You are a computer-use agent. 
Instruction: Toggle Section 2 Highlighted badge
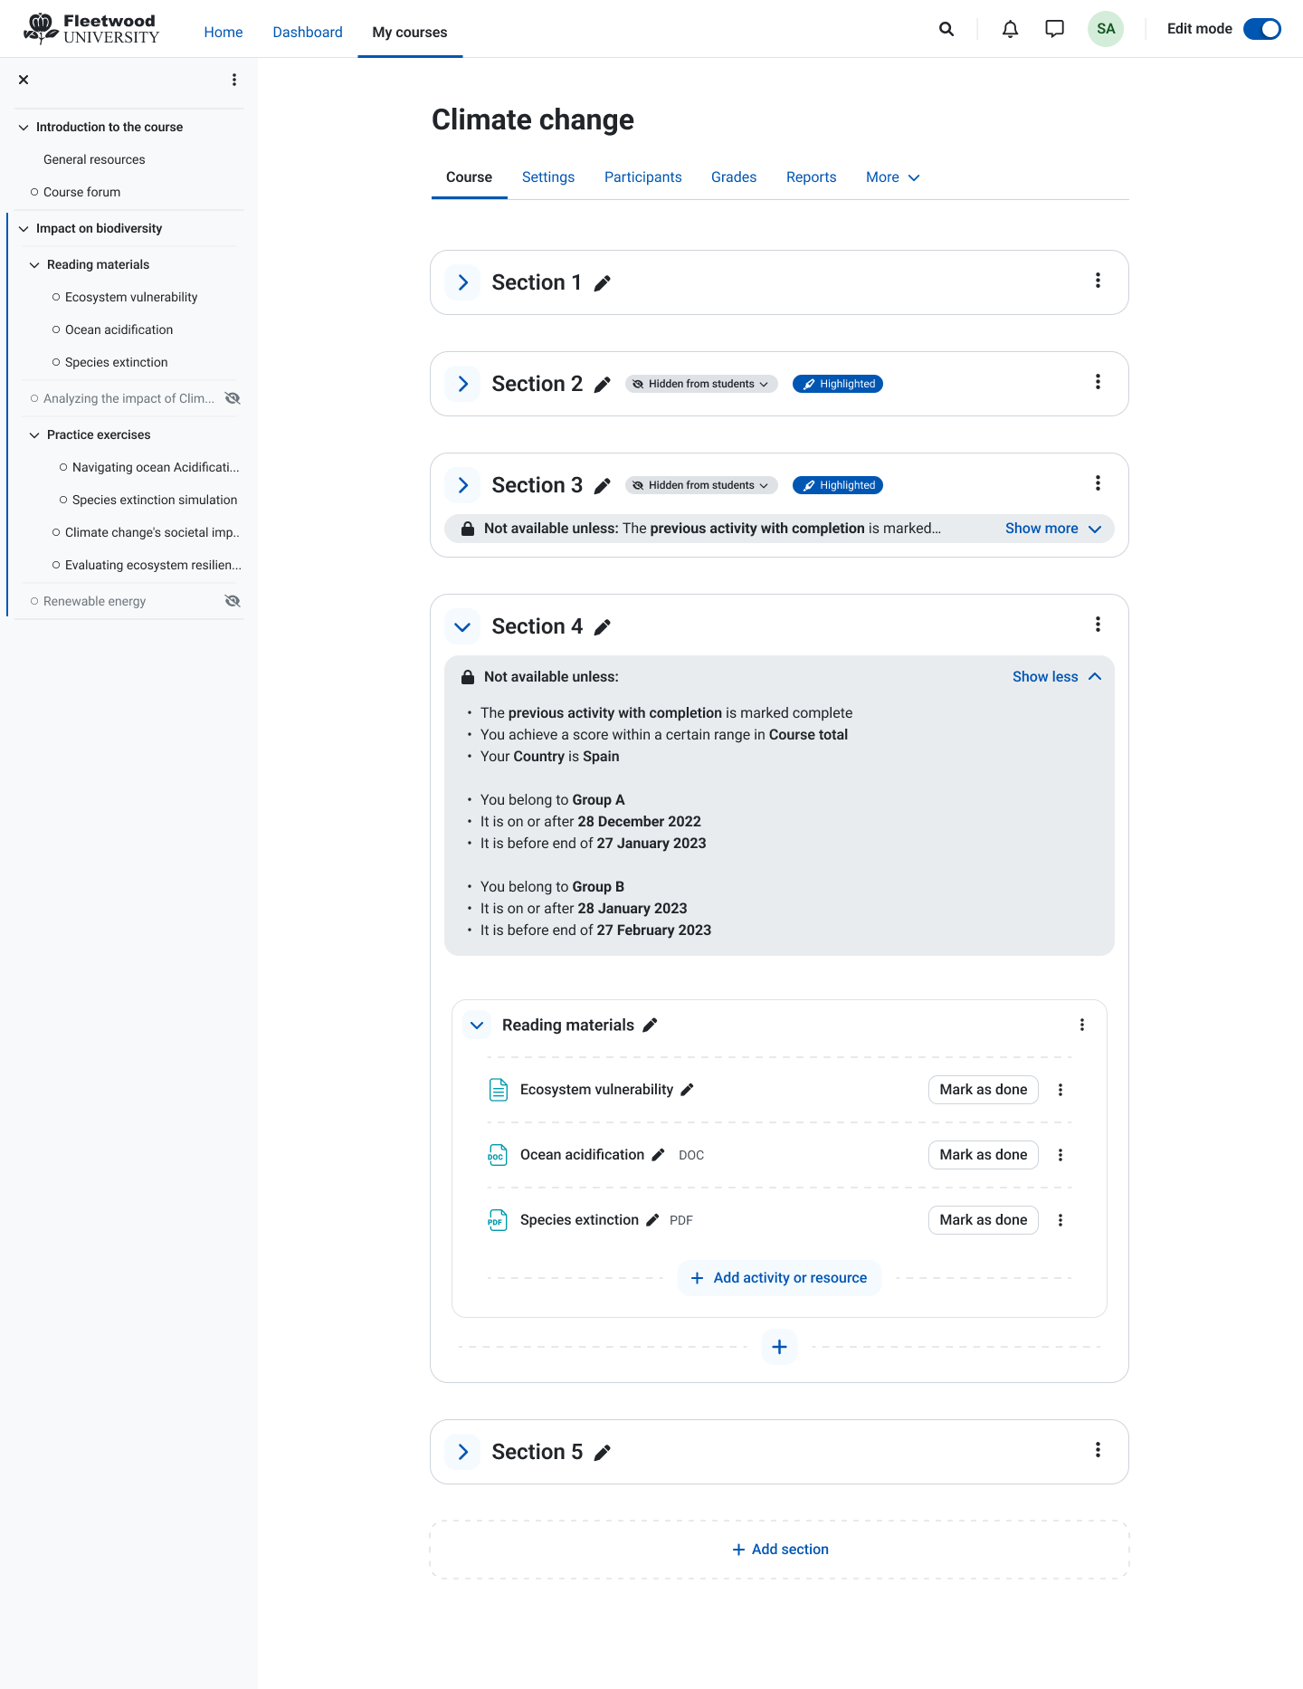coord(838,384)
